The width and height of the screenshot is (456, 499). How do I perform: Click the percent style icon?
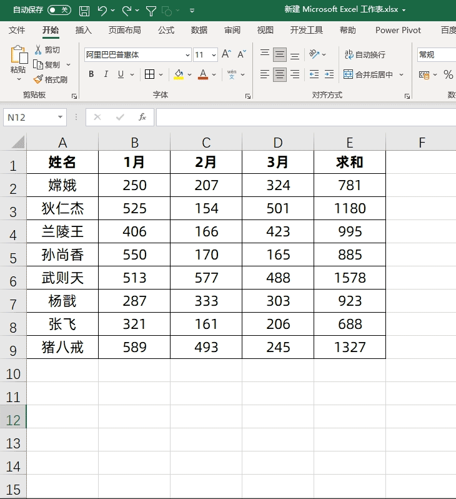[x=449, y=74]
